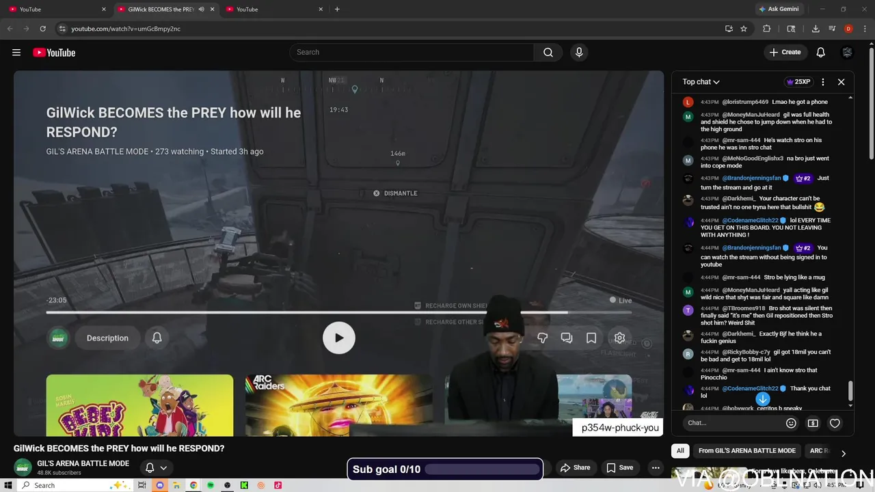
Task: Open Chrome three-dot menu
Action: (865, 29)
